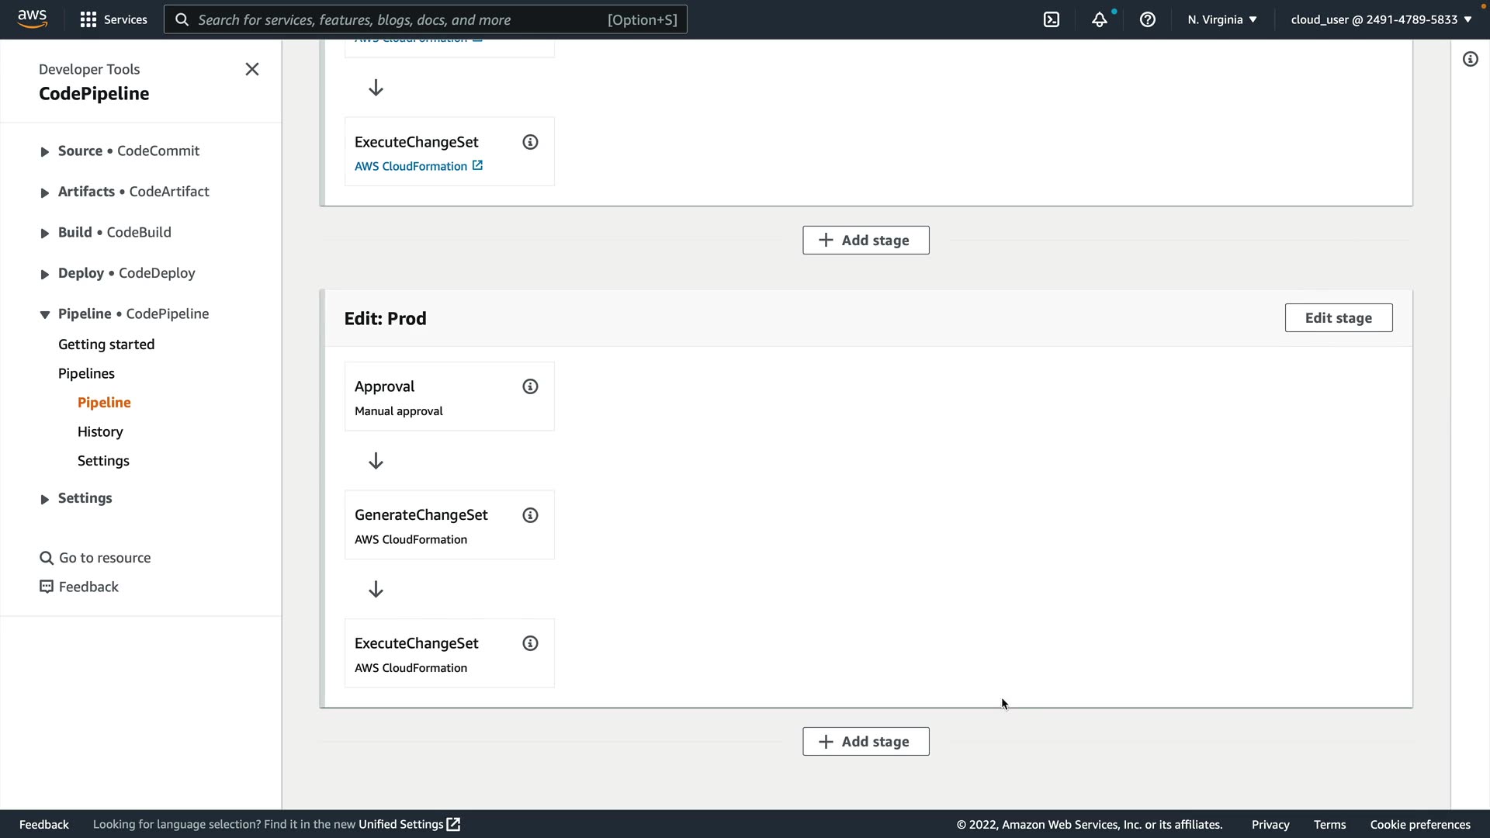This screenshot has width=1490, height=838.
Task: Select Getting started in sidebar
Action: [106, 345]
